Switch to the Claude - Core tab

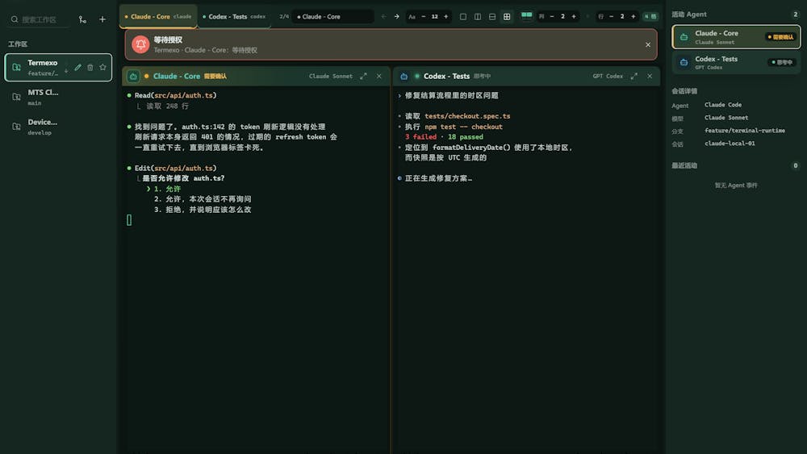[158, 16]
